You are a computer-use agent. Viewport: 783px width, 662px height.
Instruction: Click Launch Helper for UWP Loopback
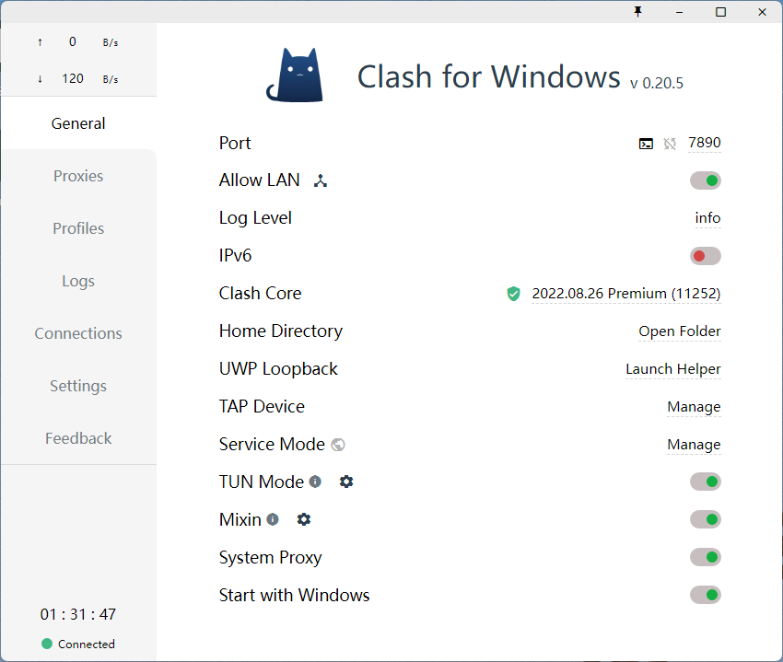673,369
